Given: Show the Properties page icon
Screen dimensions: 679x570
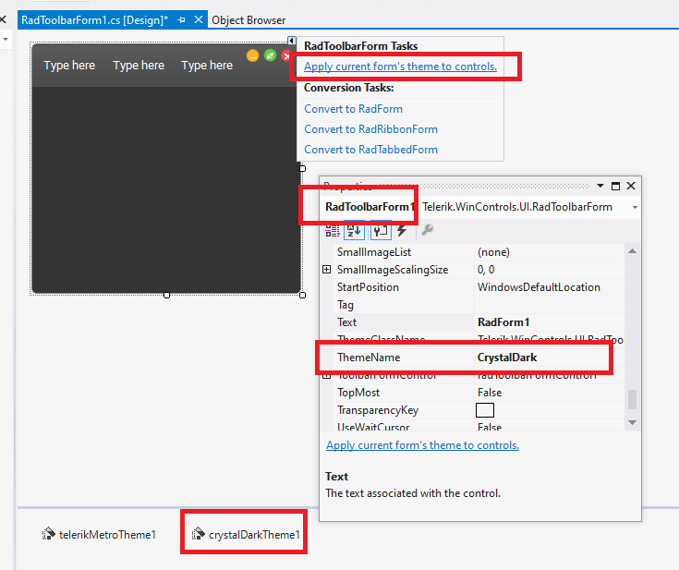Looking at the screenshot, I should [381, 231].
